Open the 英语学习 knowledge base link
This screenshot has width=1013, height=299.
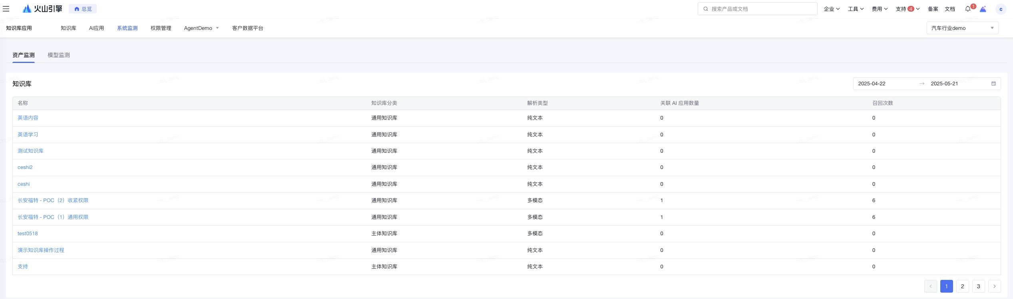click(28, 134)
